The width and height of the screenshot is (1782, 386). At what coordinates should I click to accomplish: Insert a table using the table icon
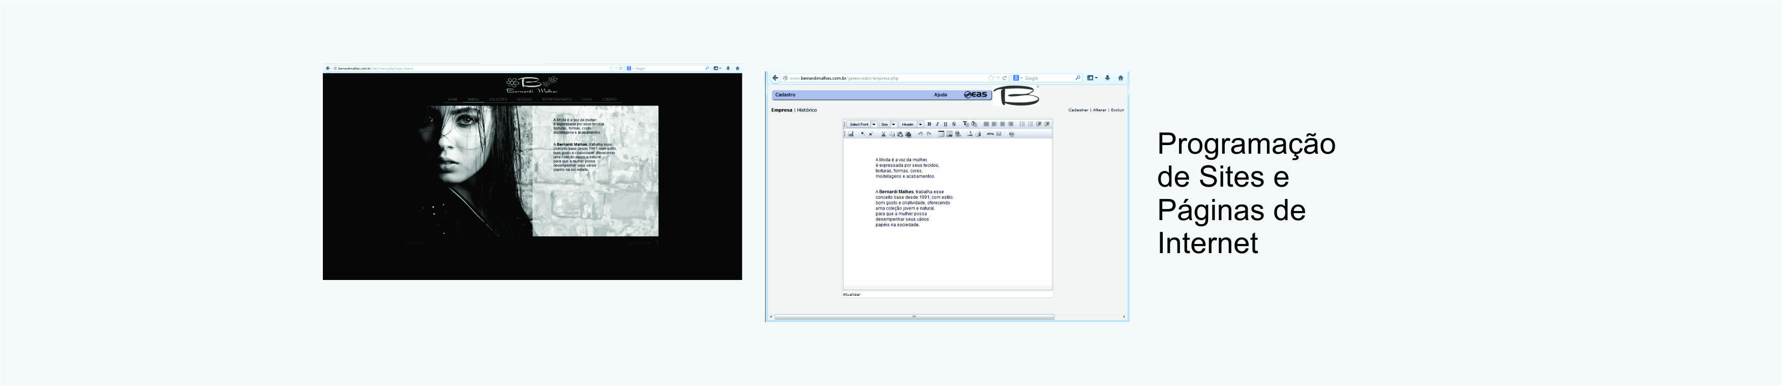(x=941, y=134)
